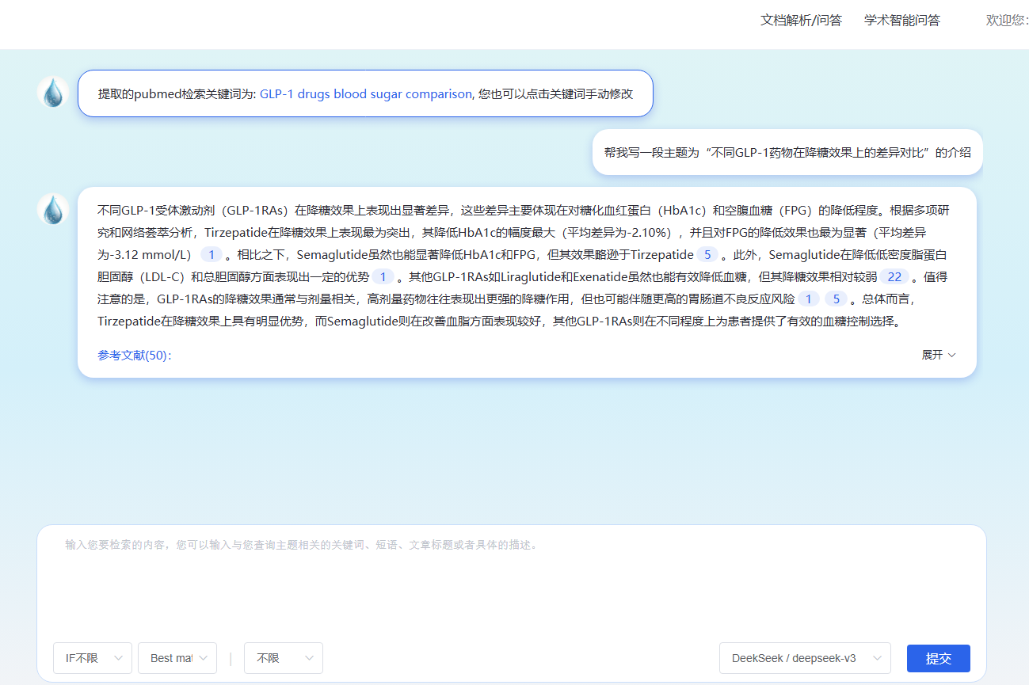Viewport: 1029px width, 685px height.
Task: Open the IF不限 impact factor dropdown
Action: [92, 658]
